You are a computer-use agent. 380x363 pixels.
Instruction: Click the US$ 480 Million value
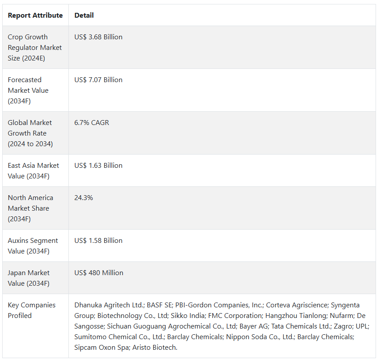coord(99,273)
